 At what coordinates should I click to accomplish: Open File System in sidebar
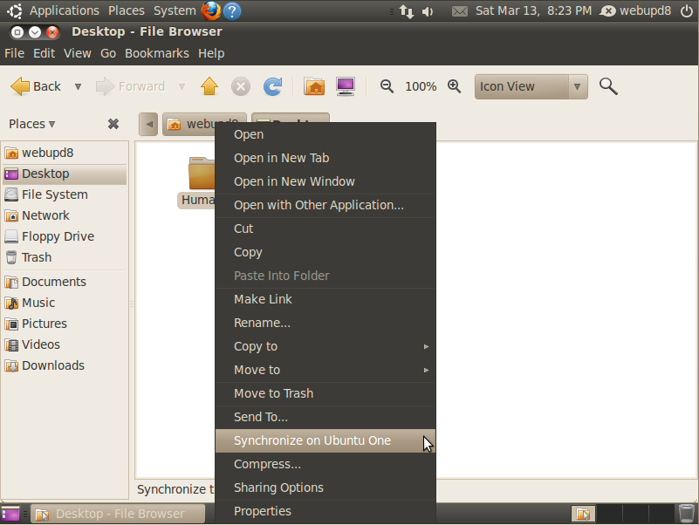[x=65, y=194]
